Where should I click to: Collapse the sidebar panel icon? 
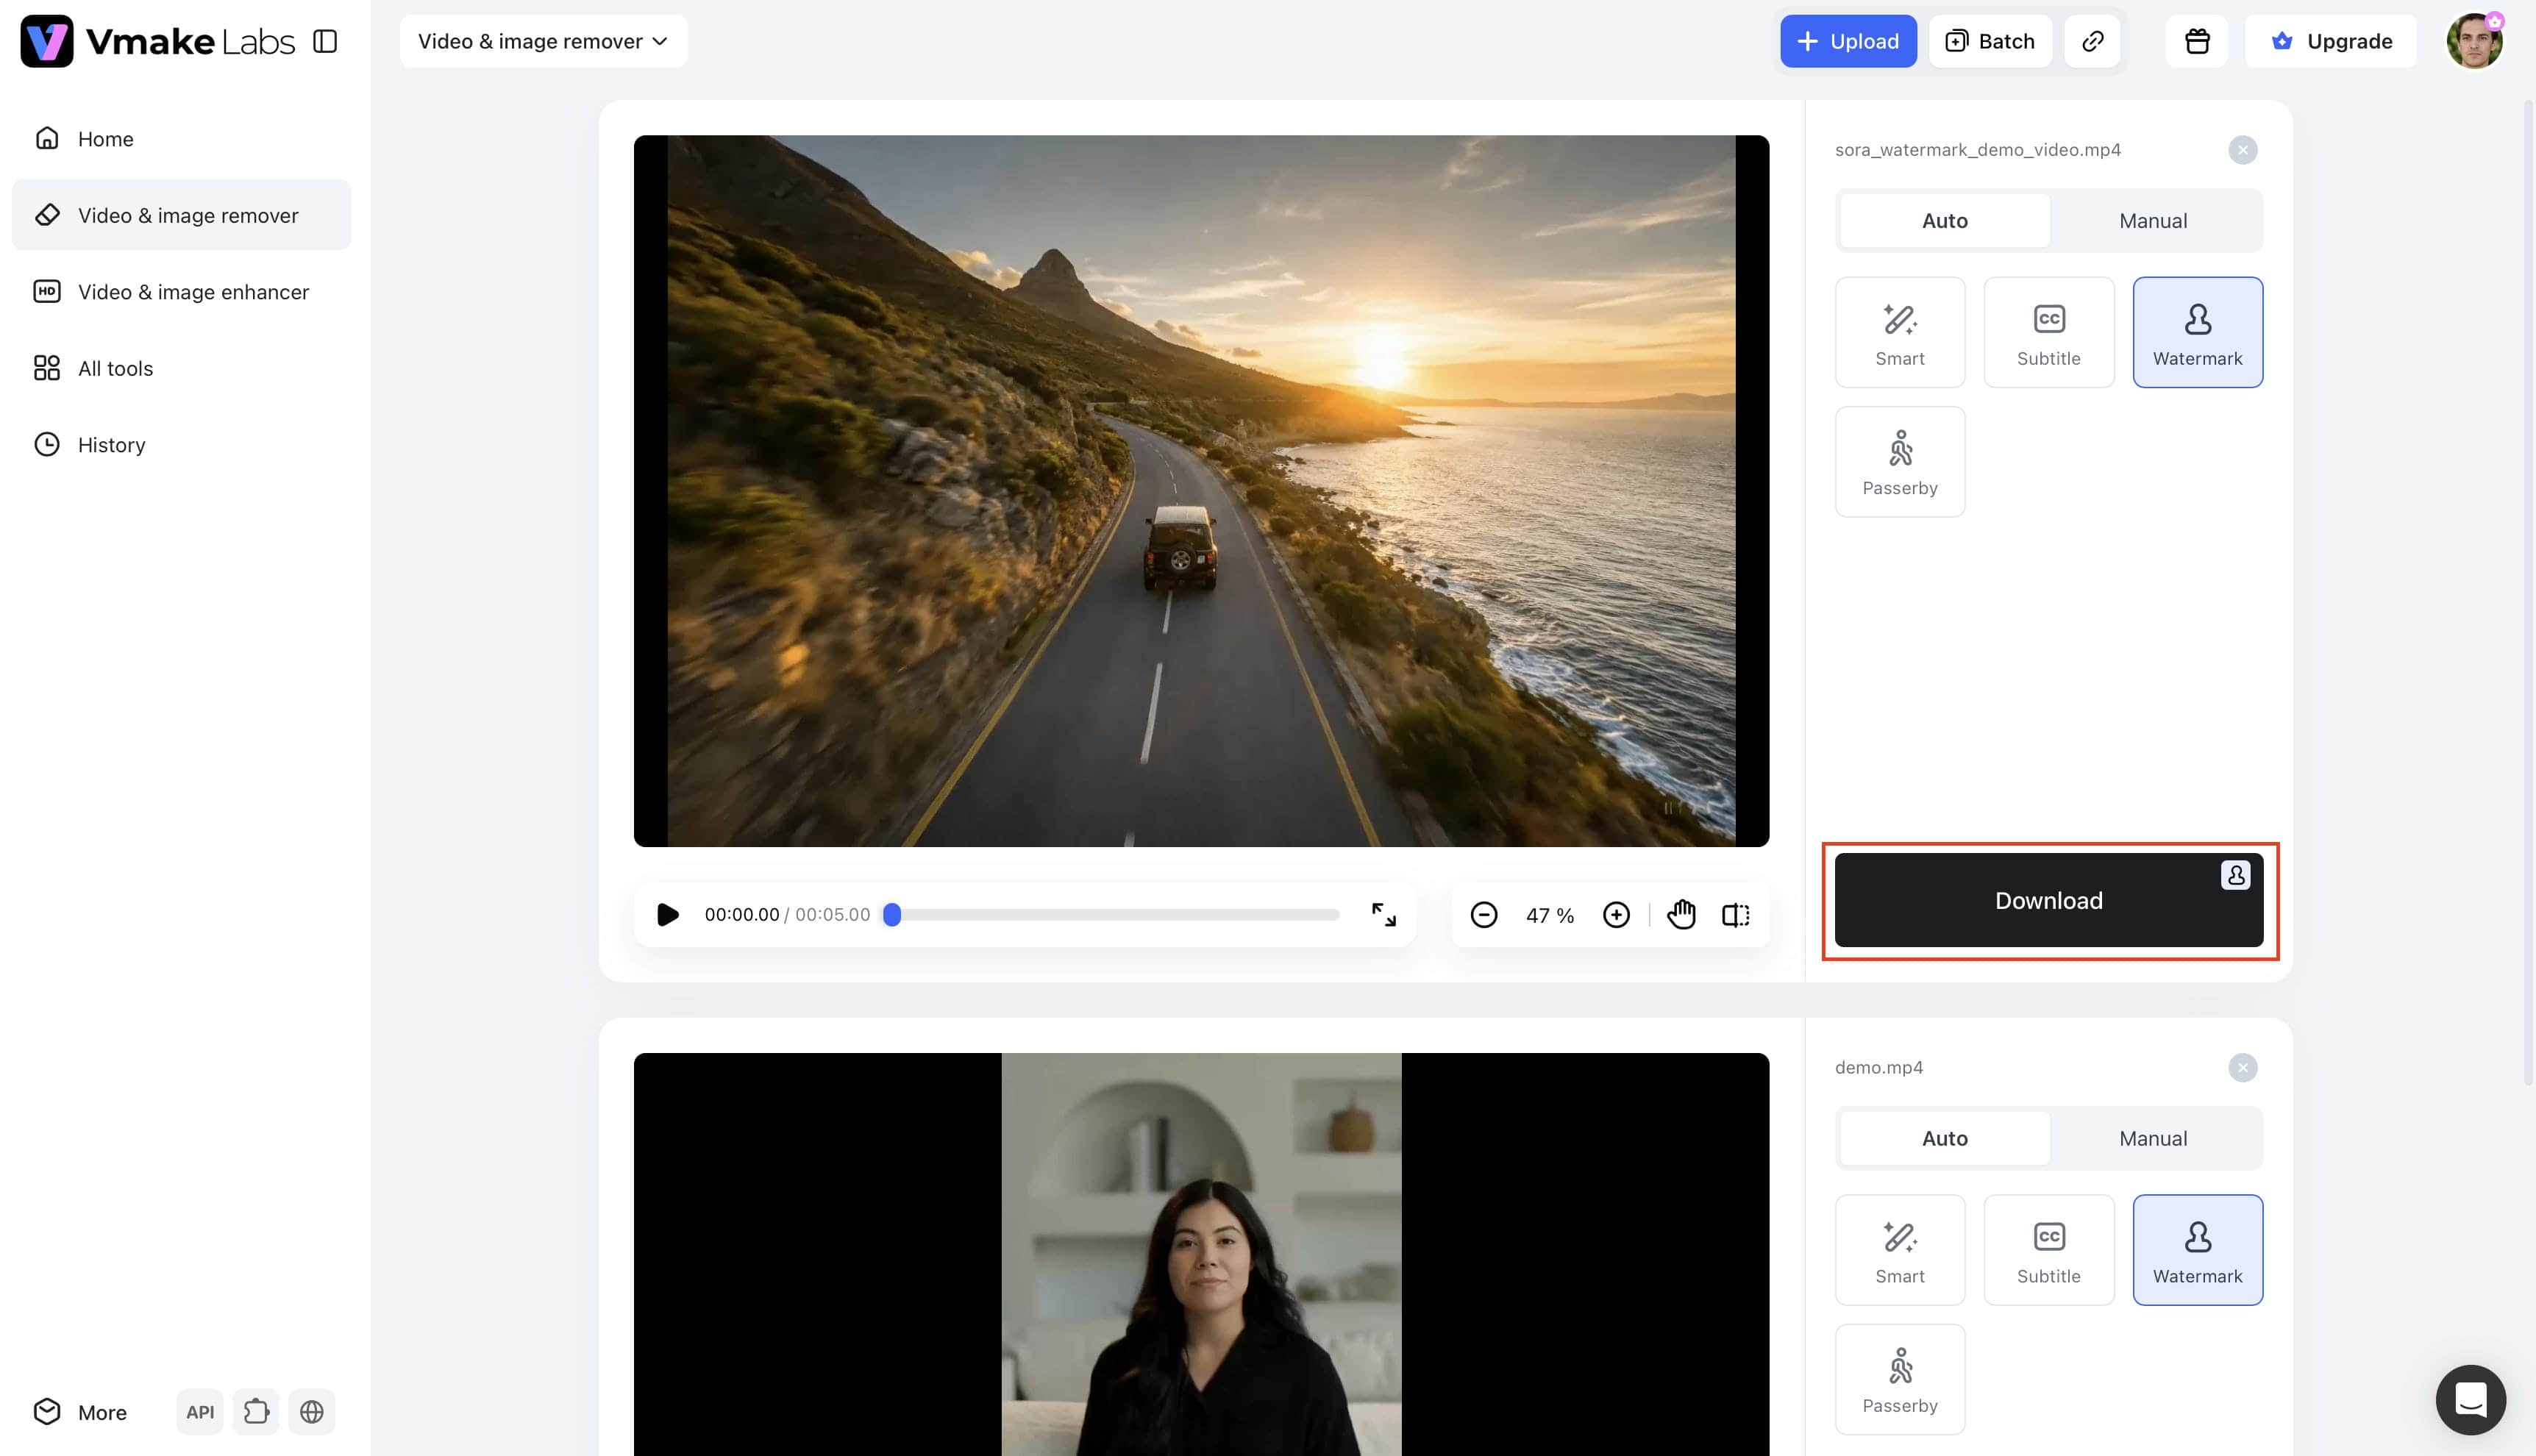pos(325,41)
